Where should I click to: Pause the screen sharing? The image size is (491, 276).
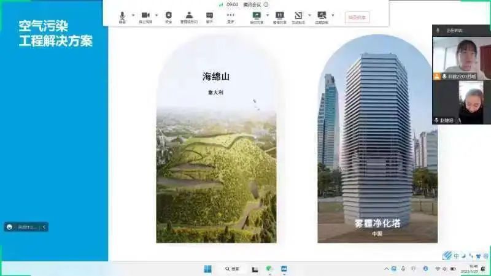coord(279,15)
